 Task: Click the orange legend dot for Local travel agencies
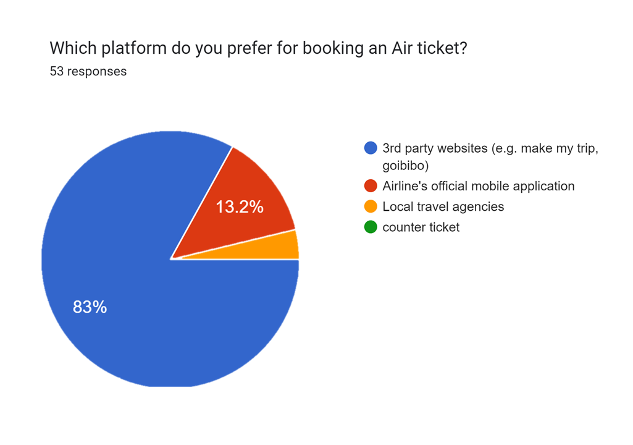[x=371, y=206]
